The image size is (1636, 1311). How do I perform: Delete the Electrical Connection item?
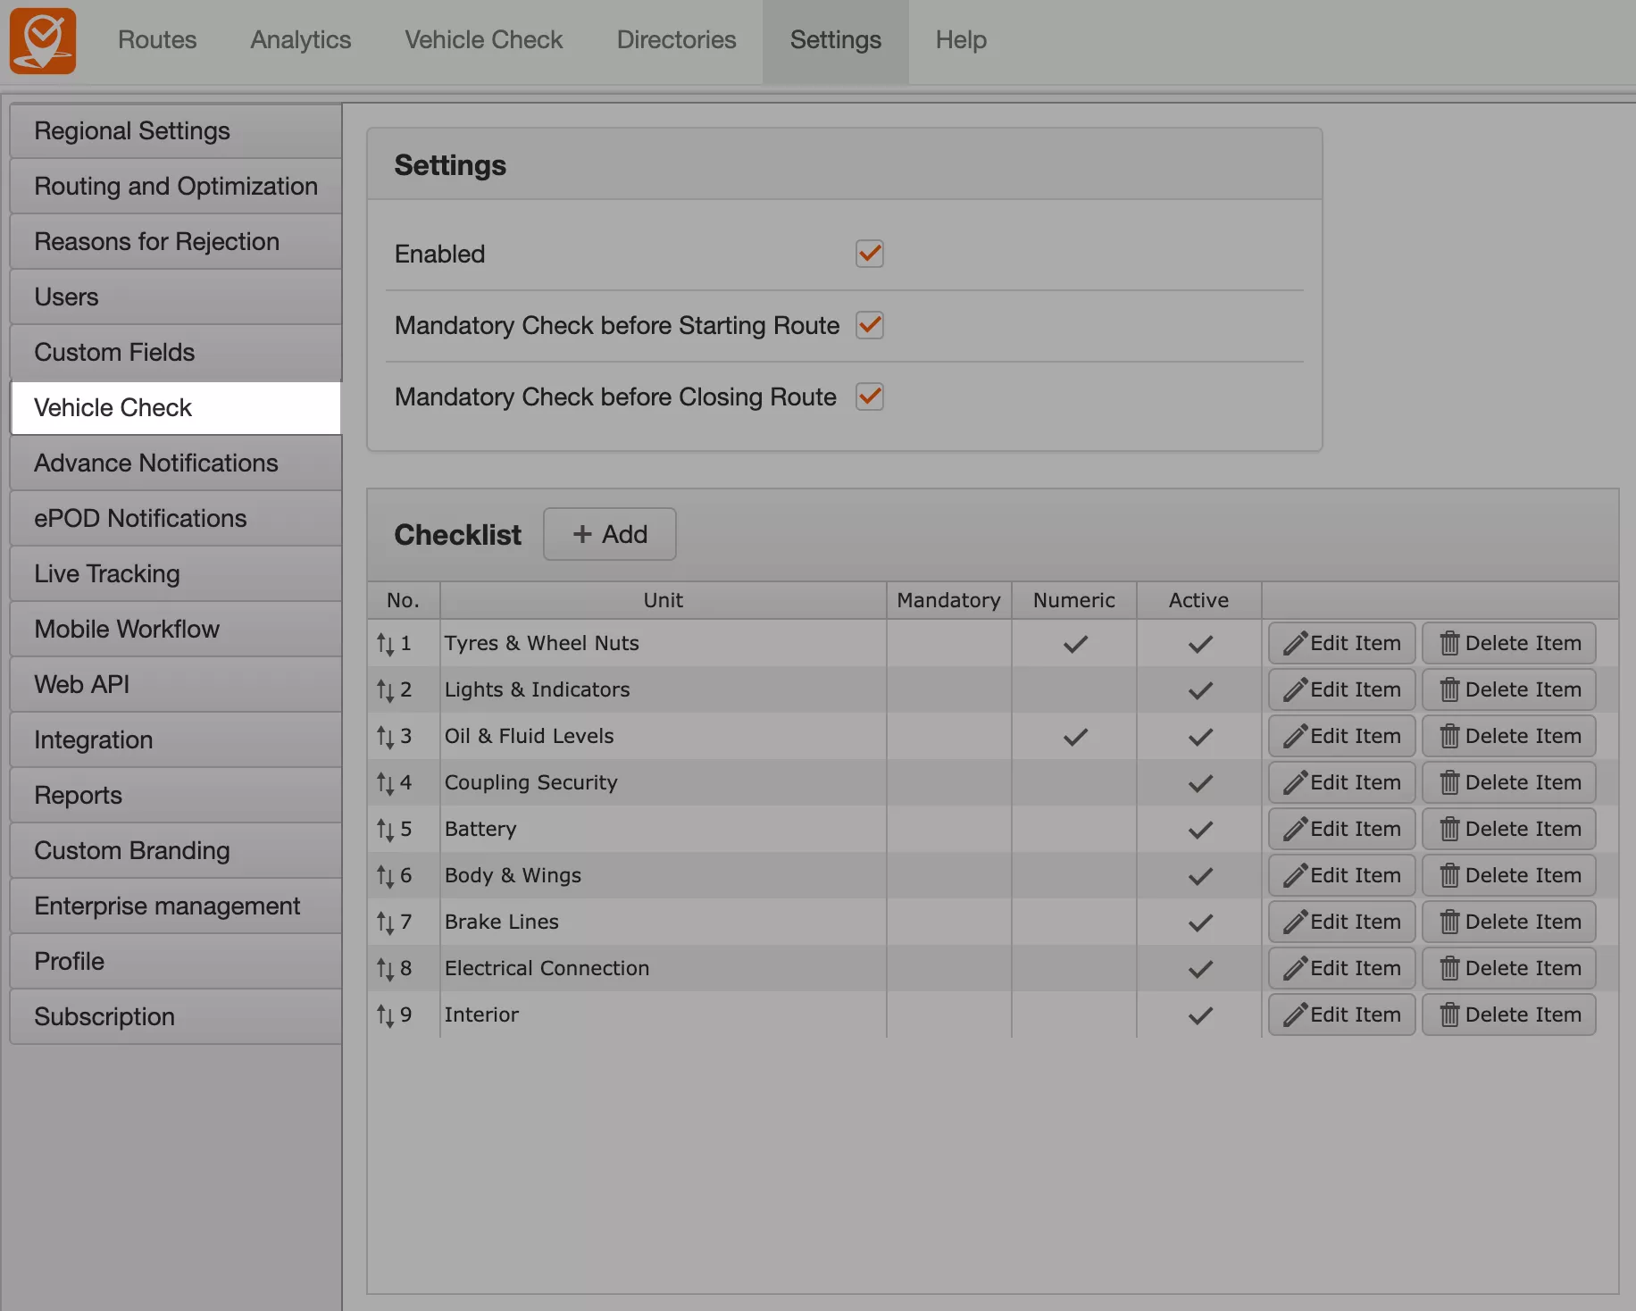tap(1509, 968)
